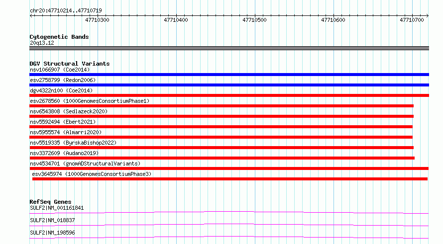The height and width of the screenshot is (244, 443).
Task: Click ruler position 47710600
Action: tap(333, 20)
